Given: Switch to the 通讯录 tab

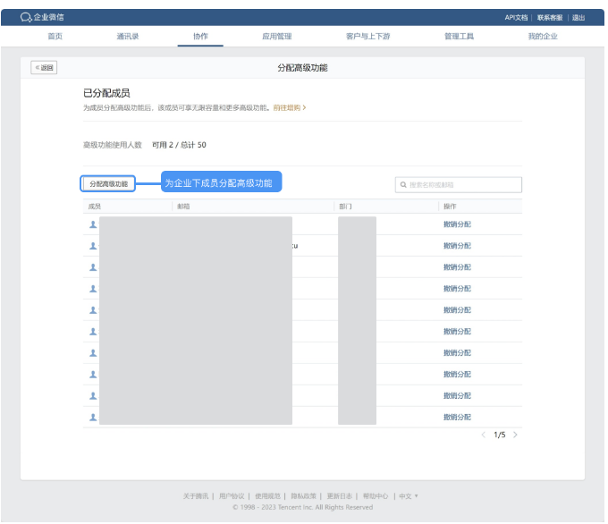Looking at the screenshot, I should click(x=127, y=37).
